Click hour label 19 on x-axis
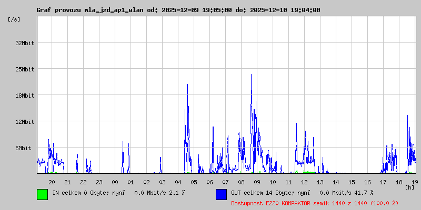Viewport: 421px width, 210px height. tap(415, 182)
